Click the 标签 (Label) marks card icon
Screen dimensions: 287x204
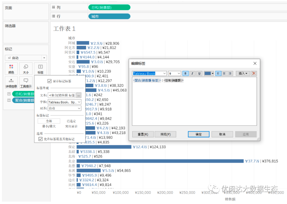[x=40, y=69]
